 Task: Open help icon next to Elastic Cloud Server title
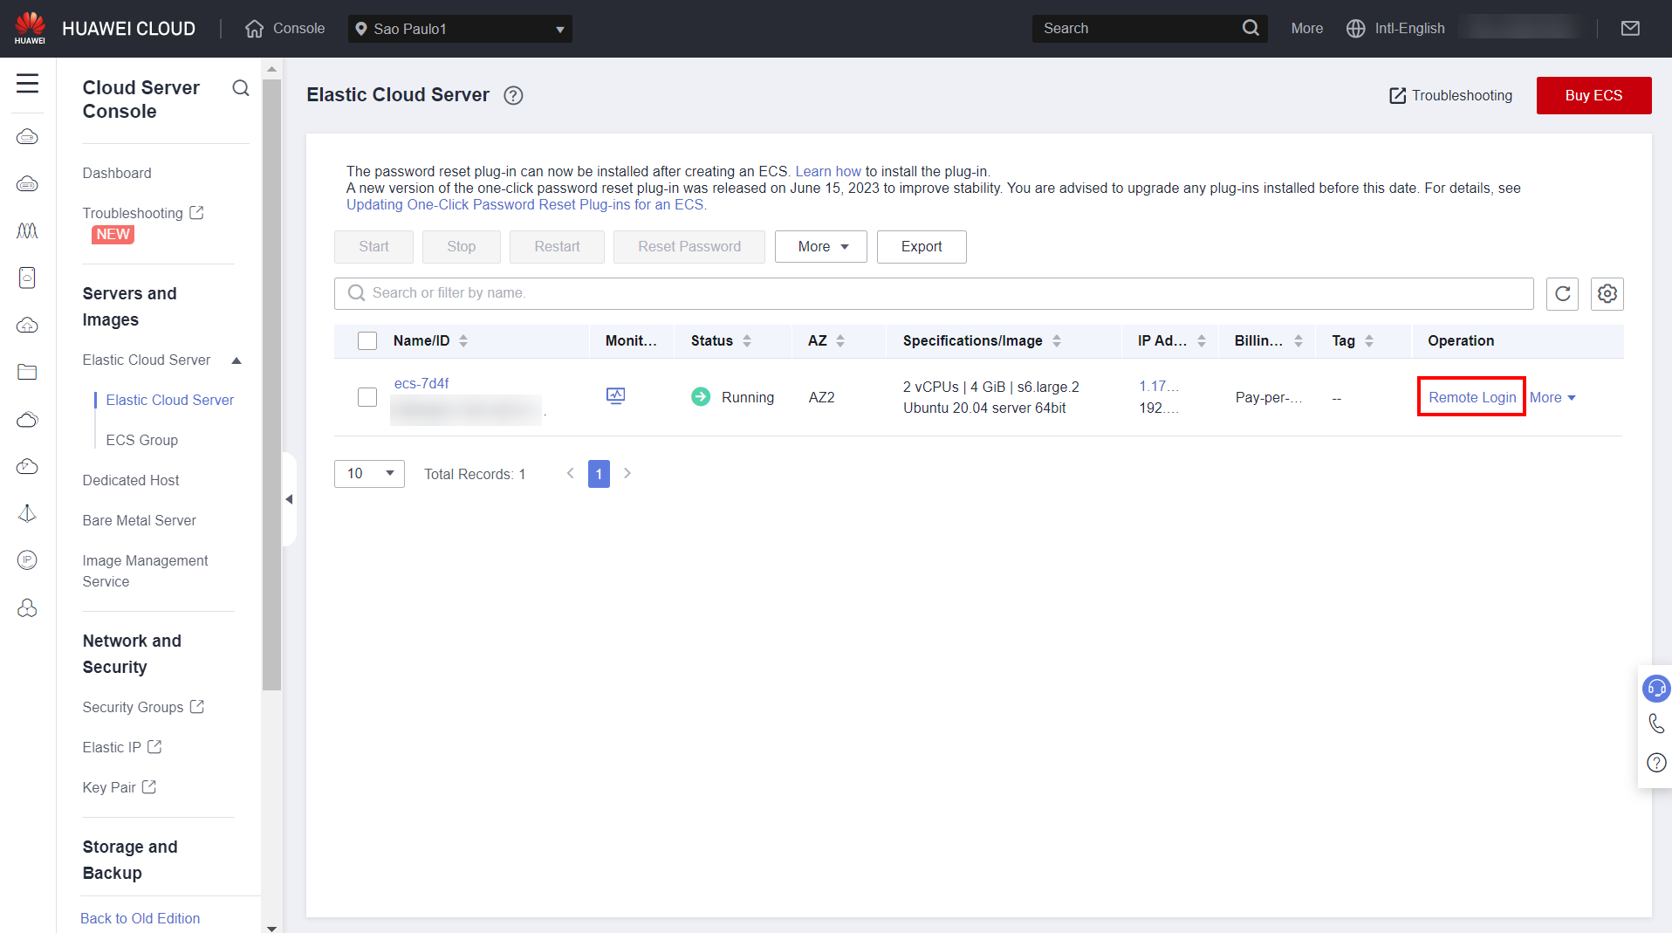pyautogui.click(x=513, y=96)
